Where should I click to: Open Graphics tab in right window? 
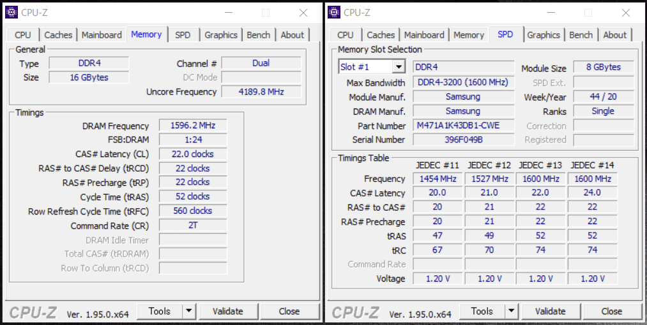[544, 35]
